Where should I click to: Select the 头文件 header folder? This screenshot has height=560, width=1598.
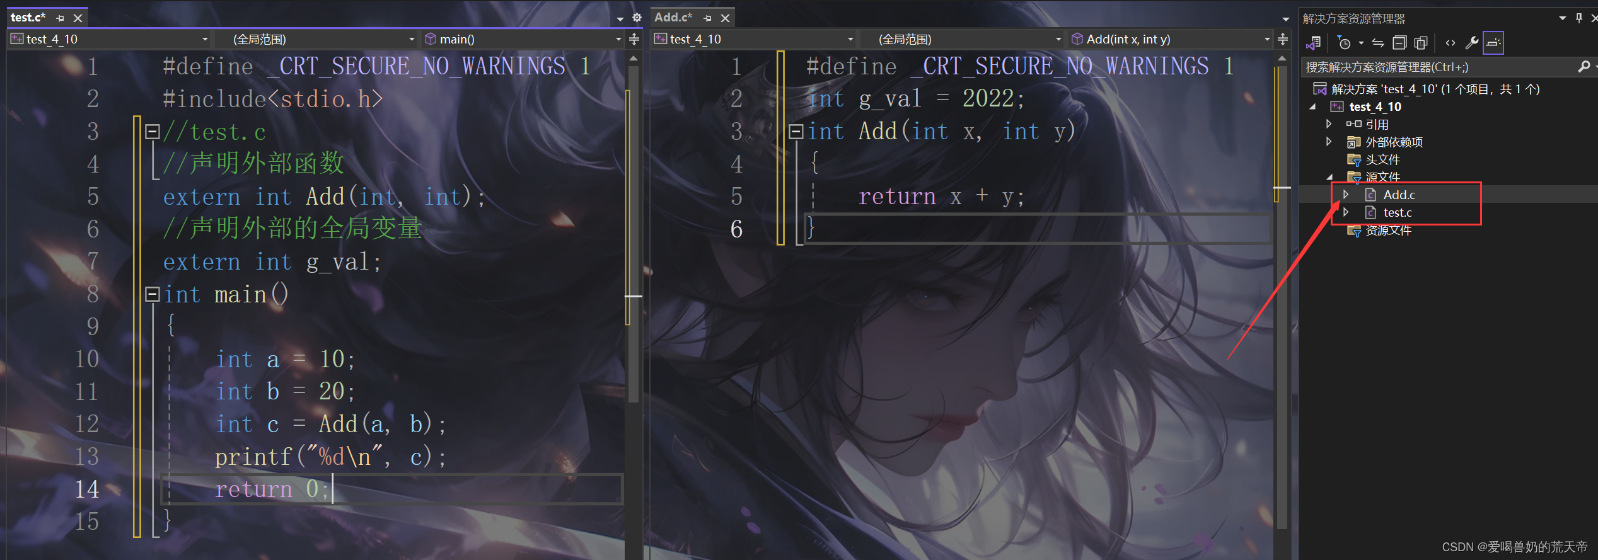[1374, 160]
